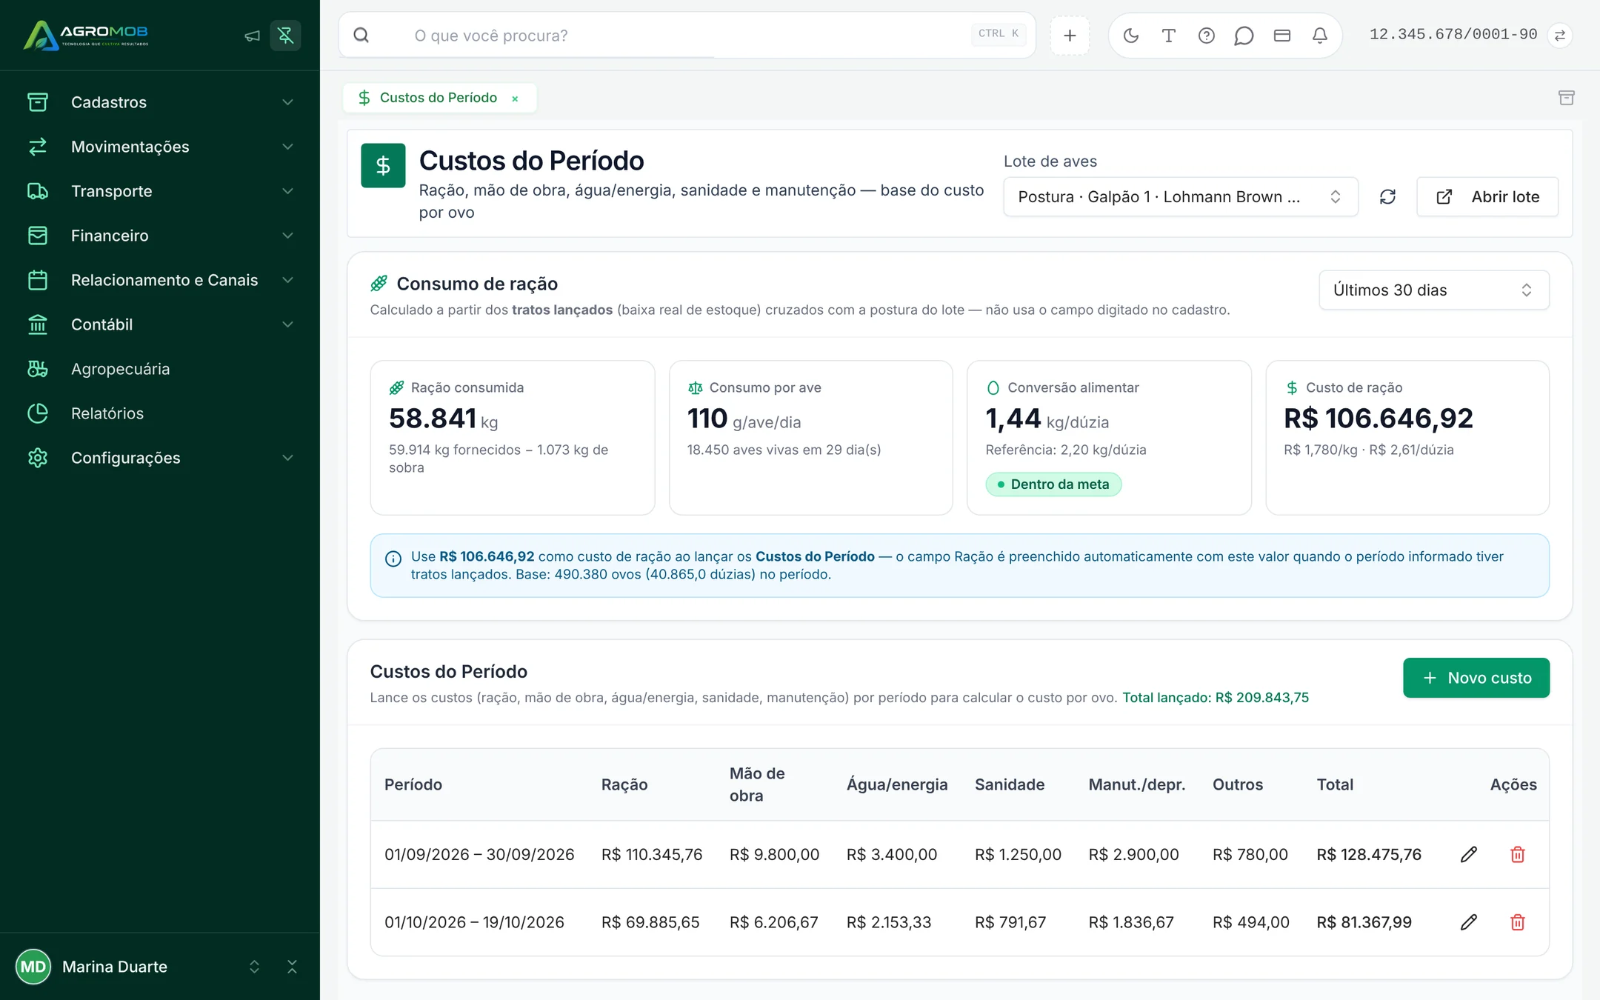1600x1000 pixels.
Task: Expand Relacionamento e Canais chevron
Action: coord(287,280)
